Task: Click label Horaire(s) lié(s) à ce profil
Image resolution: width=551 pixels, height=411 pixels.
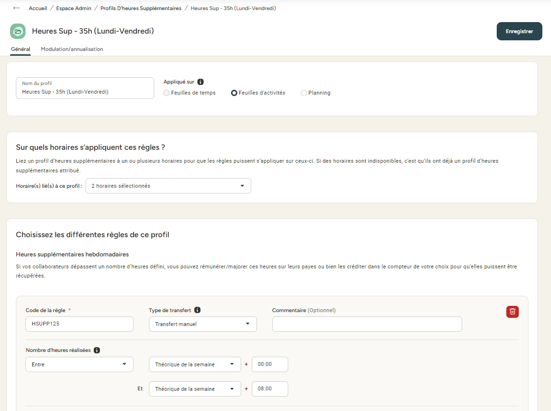Action: [49, 186]
